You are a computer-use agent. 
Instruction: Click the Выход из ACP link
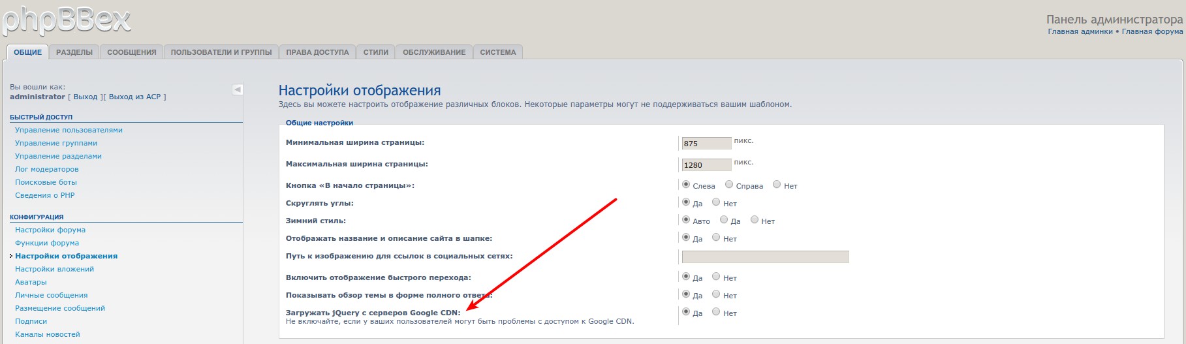(134, 97)
